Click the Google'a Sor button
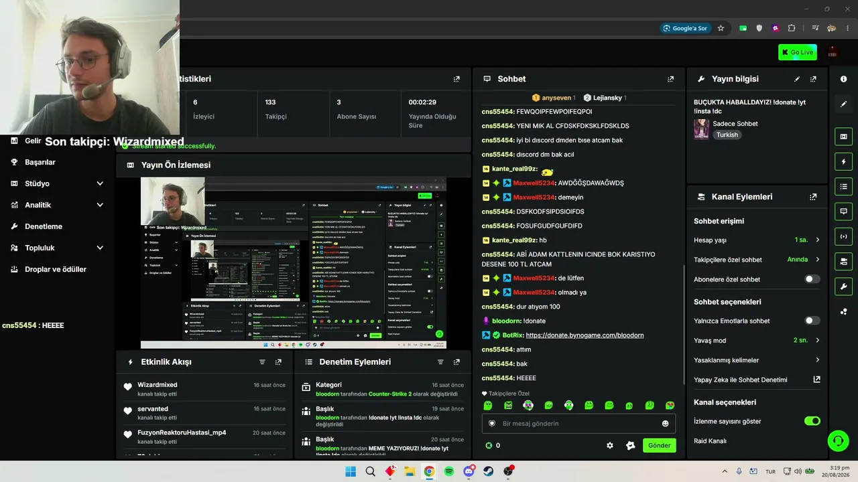The width and height of the screenshot is (858, 482). pos(684,28)
